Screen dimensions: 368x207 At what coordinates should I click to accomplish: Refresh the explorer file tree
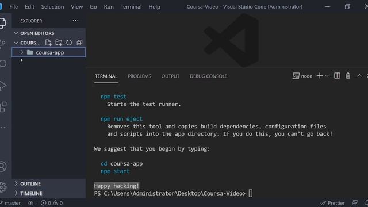[69, 43]
